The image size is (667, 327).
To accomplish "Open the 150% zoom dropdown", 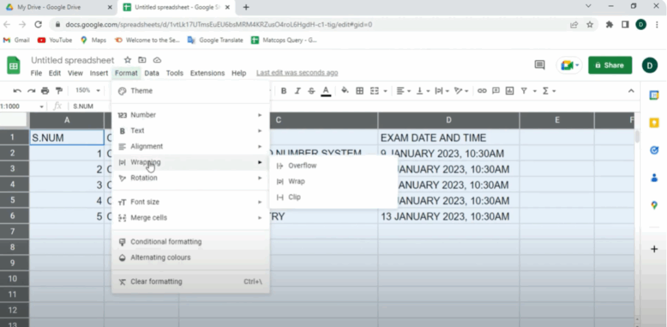I will click(x=87, y=91).
